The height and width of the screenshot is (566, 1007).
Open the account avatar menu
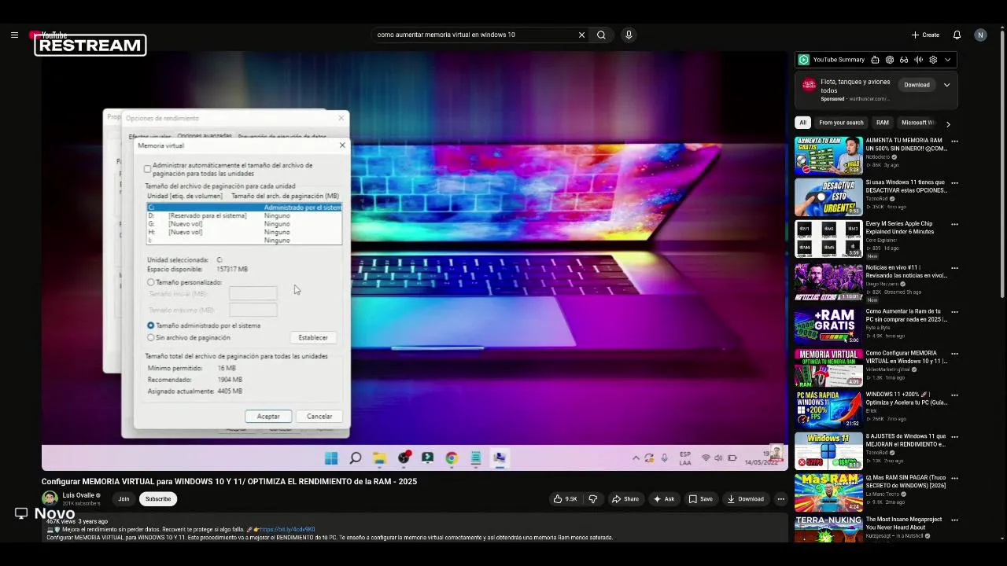979,35
